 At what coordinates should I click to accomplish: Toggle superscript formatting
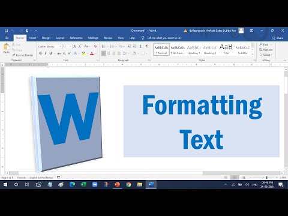pos(70,53)
